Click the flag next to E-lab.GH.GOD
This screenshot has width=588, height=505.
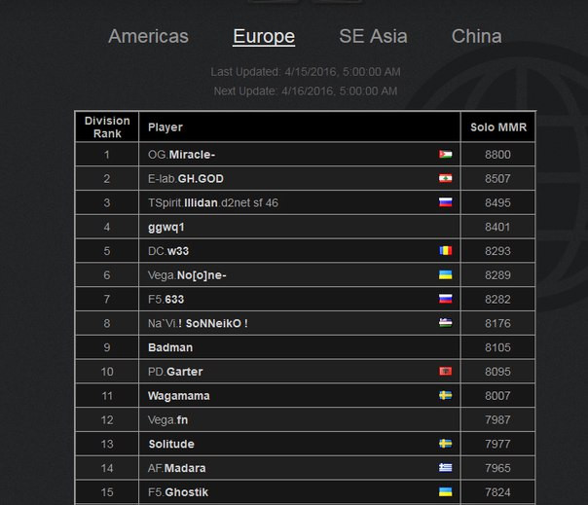pos(445,179)
